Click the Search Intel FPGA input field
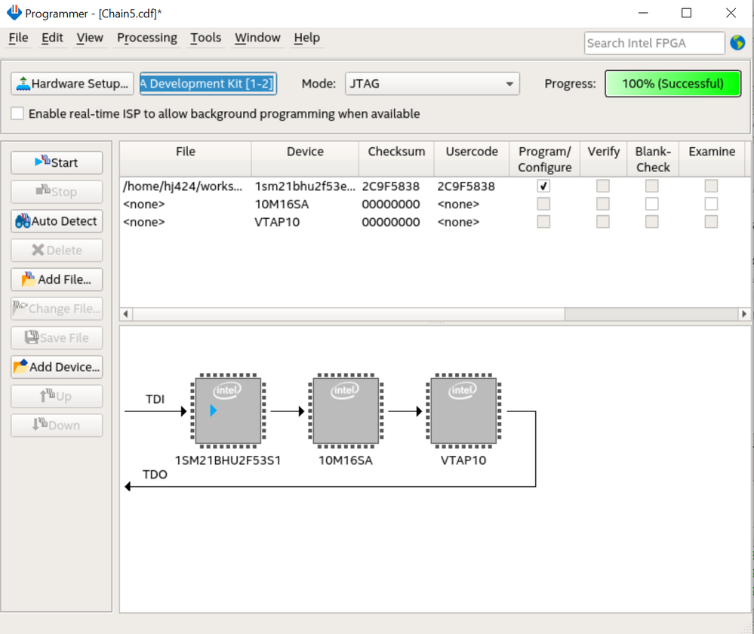754x634 pixels. point(654,43)
